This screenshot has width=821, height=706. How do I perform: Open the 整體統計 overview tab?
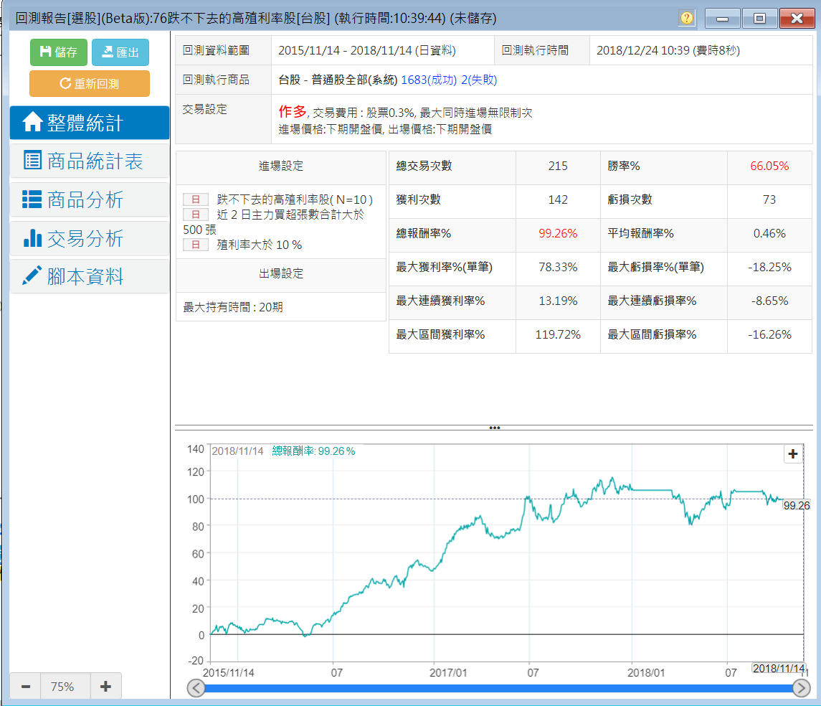tap(90, 123)
